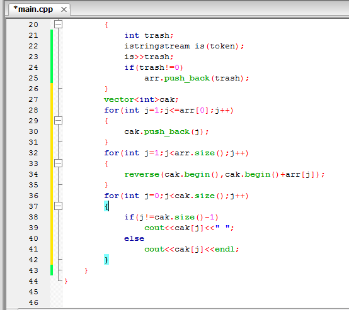Screen dimensions: 349x310
Task: Collapse the fold marker at line 33
Action: pos(59,163)
